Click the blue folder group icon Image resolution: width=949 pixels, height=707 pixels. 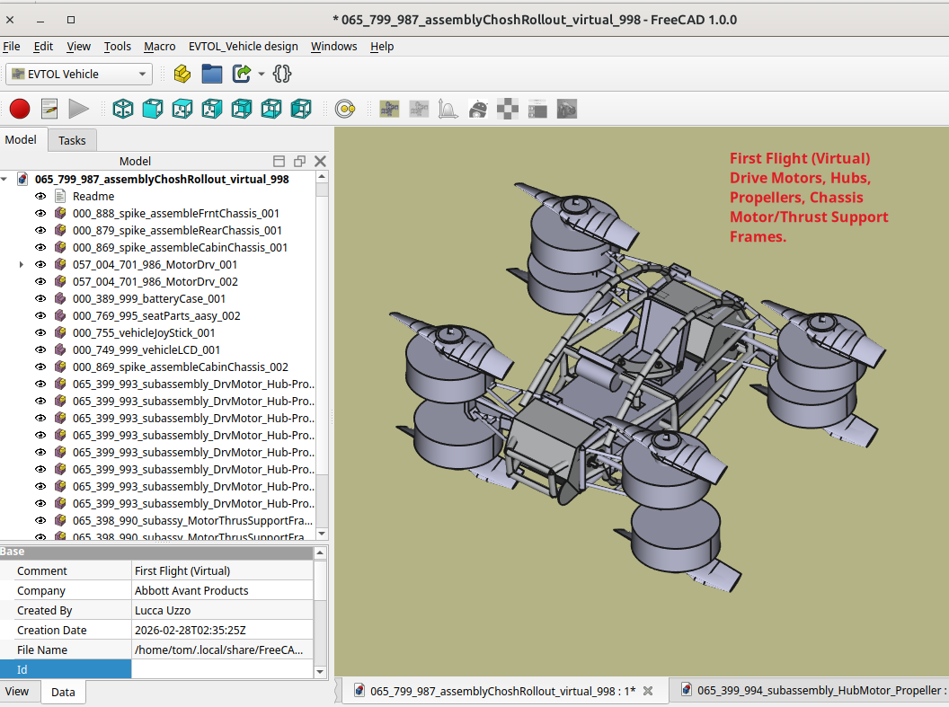pos(212,74)
